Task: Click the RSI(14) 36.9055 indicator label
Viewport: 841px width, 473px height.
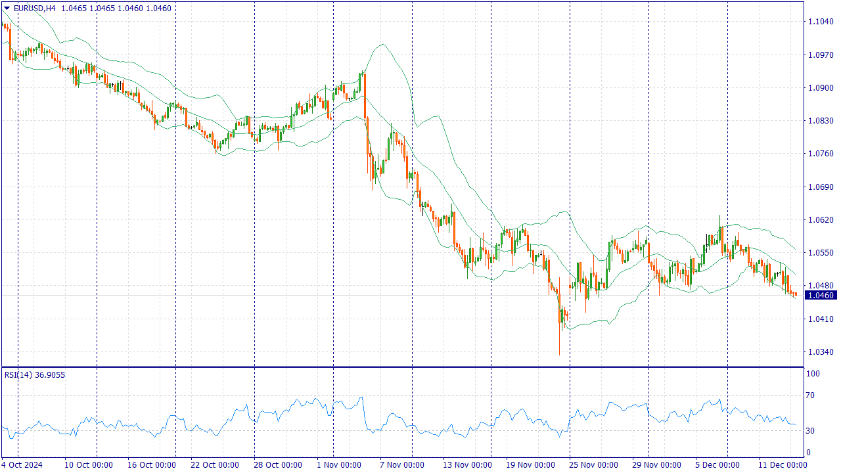Action: 35,374
